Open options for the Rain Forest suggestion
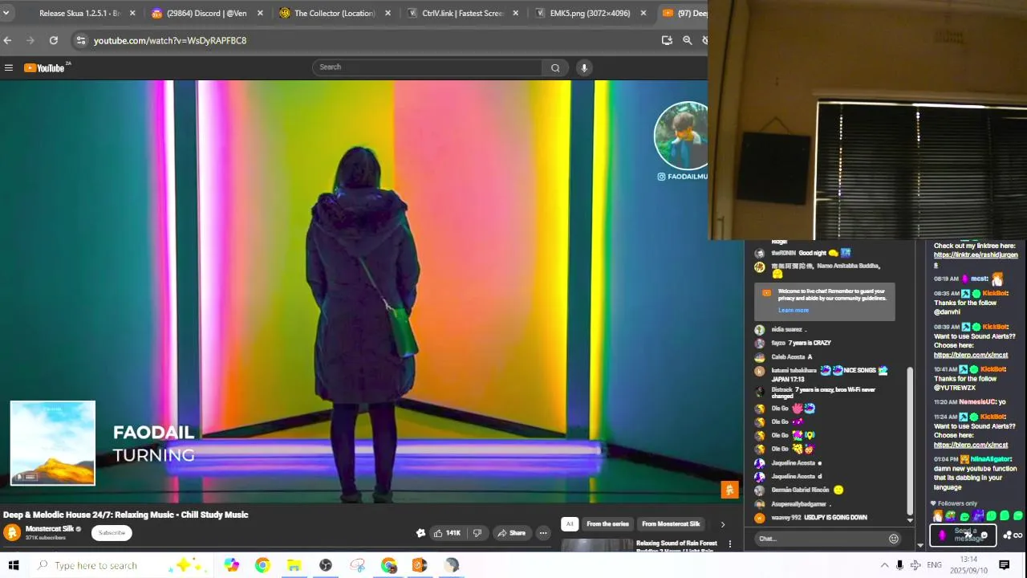Viewport: 1027px width, 578px height. (729, 544)
